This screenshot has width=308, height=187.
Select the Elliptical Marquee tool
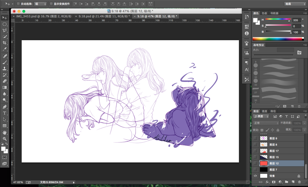(x=4, y=24)
